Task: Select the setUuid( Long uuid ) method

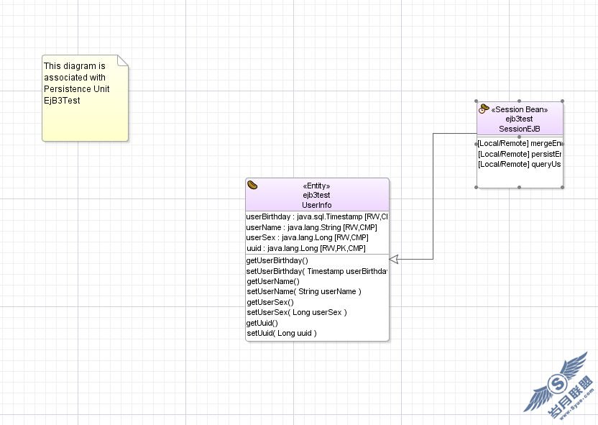Action: click(x=282, y=333)
